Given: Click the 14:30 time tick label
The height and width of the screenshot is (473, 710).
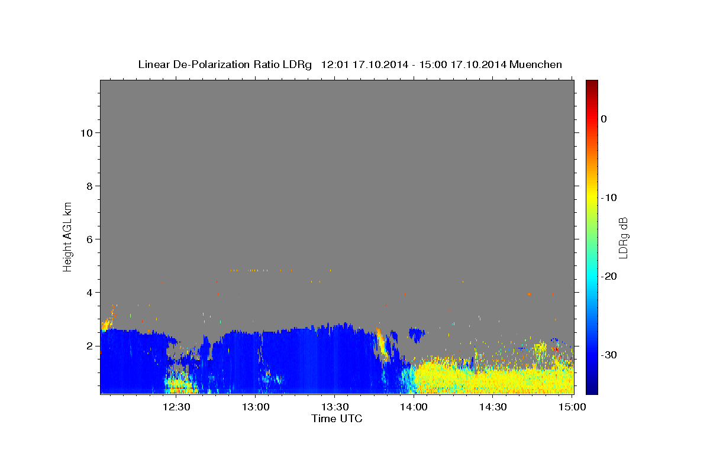Looking at the screenshot, I should click(493, 407).
